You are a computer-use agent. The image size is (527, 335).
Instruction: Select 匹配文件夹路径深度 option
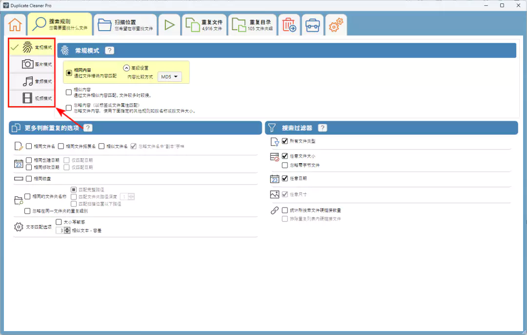pyautogui.click(x=74, y=197)
